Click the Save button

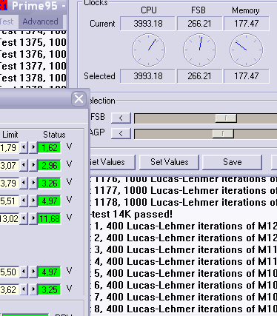tap(232, 162)
